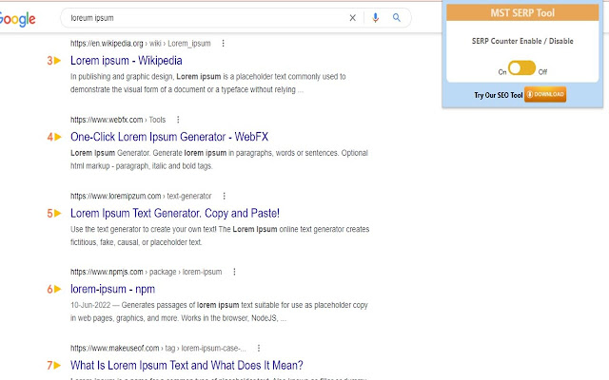Clear the search box text
Viewport: 609px width, 380px height.
(353, 17)
